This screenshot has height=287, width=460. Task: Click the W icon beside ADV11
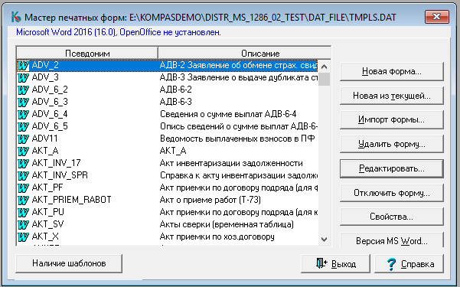click(x=23, y=139)
